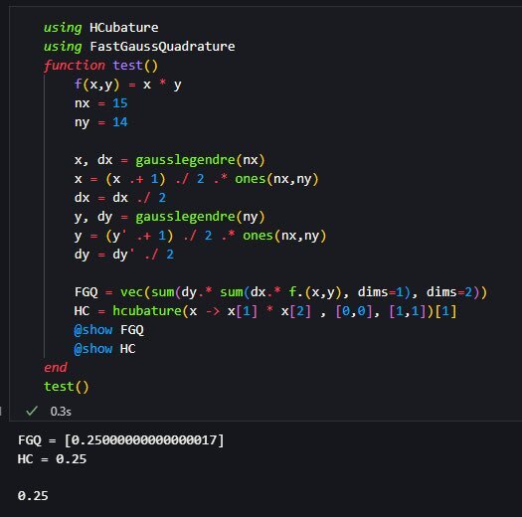This screenshot has height=517, width=522.
Task: Click the 'function' keyword
Action: [x=75, y=65]
